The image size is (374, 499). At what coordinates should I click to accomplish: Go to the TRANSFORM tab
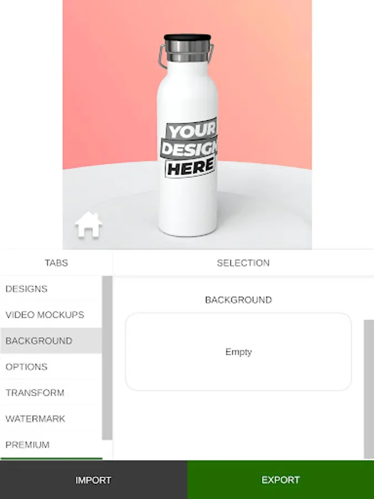(x=51, y=393)
